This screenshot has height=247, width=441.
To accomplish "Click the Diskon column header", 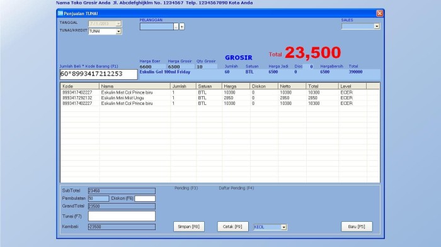I will point(264,86).
